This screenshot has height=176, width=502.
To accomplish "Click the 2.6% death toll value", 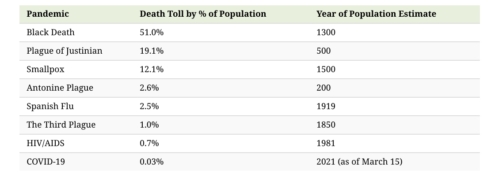I will click(x=149, y=88).
